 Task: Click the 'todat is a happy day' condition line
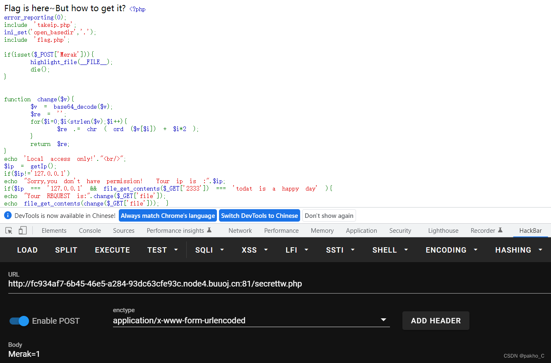click(168, 189)
